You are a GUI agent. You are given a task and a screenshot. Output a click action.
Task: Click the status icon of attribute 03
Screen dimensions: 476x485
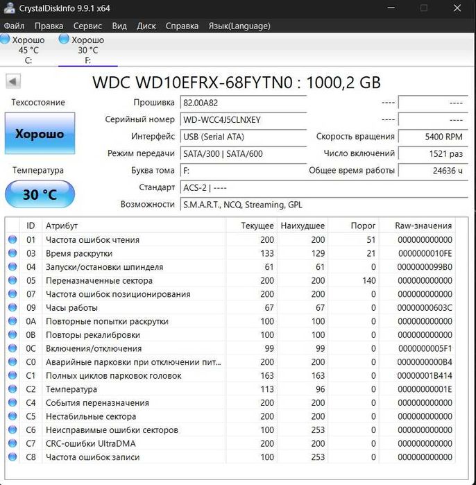pyautogui.click(x=12, y=253)
